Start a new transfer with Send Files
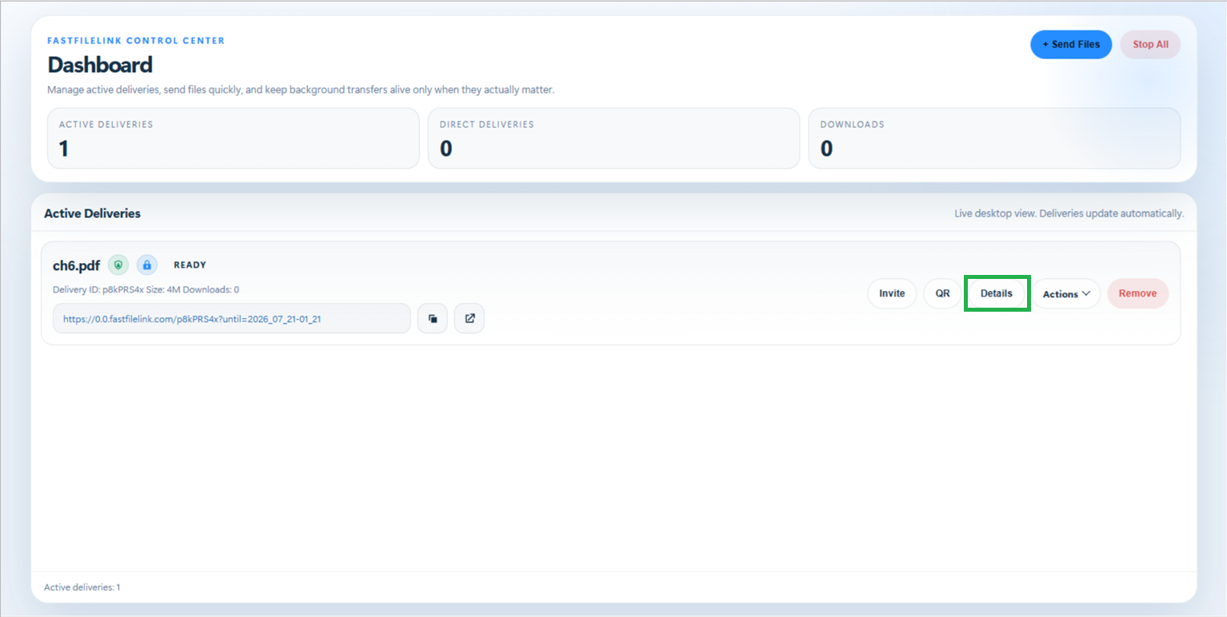 point(1071,45)
